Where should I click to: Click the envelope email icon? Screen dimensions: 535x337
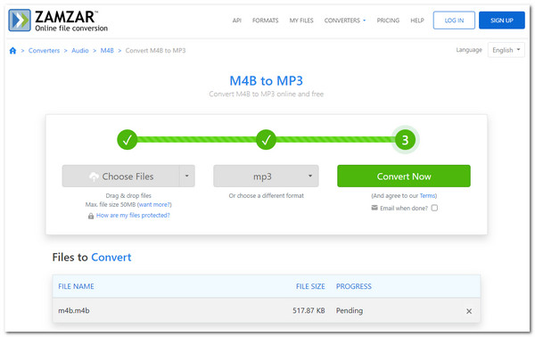374,208
